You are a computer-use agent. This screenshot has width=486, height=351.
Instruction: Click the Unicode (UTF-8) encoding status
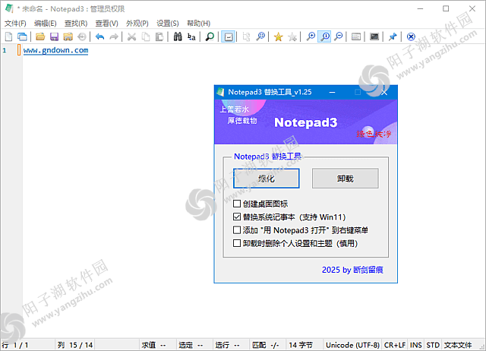(352, 345)
